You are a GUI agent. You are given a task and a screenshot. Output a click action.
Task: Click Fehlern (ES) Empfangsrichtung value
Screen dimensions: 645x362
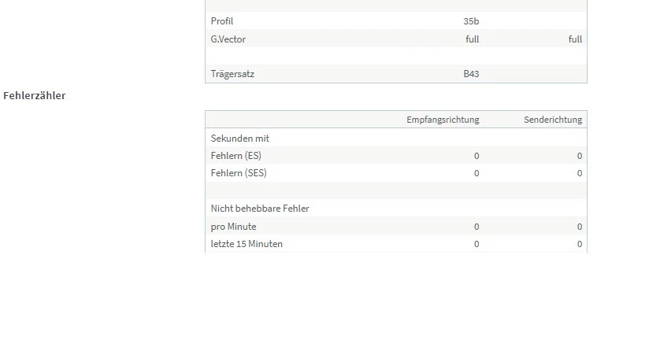(476, 156)
